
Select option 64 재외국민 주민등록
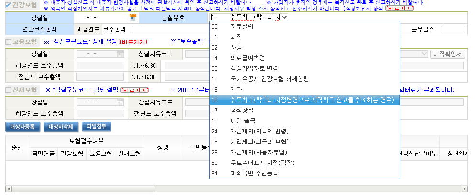305,173
